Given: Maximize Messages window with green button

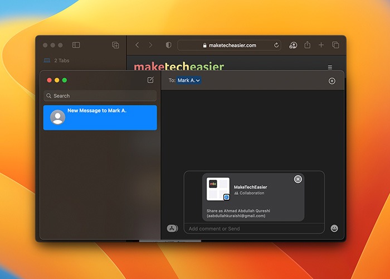Looking at the screenshot, I should tap(65, 80).
